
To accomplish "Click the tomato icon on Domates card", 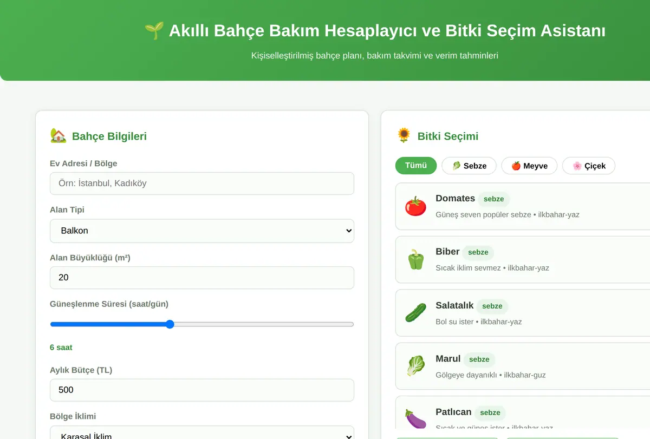I will 415,206.
